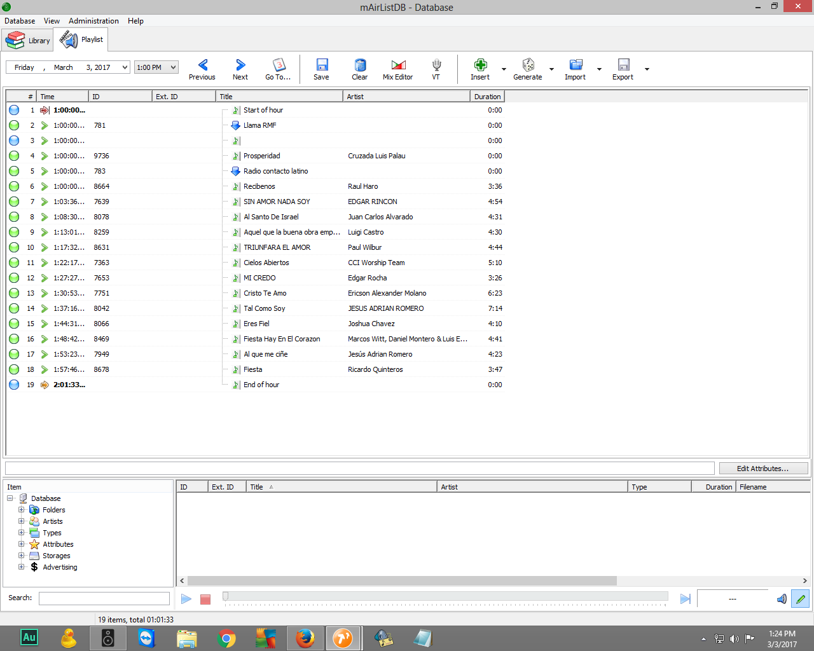
Task: Start playback in the preview player
Action: point(186,599)
